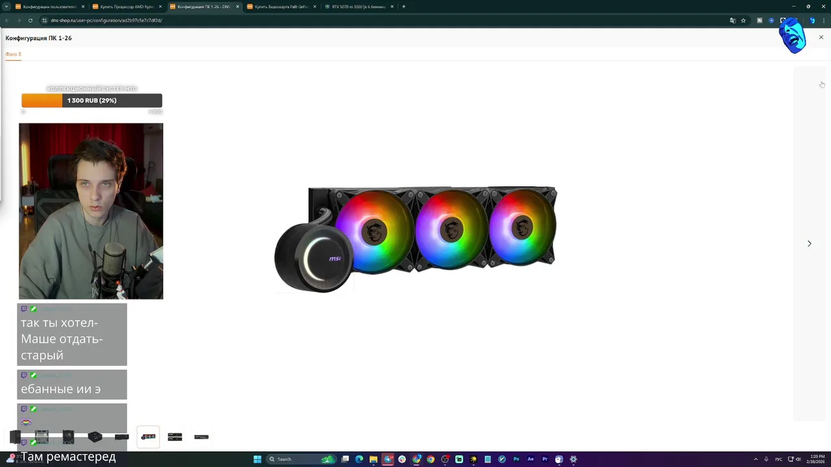Open Windows Start menu
The height and width of the screenshot is (467, 831).
pos(257,459)
